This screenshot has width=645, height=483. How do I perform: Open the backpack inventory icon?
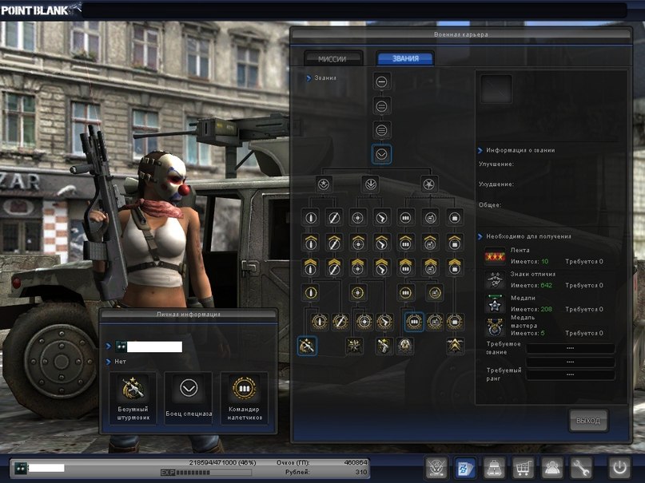click(x=495, y=468)
